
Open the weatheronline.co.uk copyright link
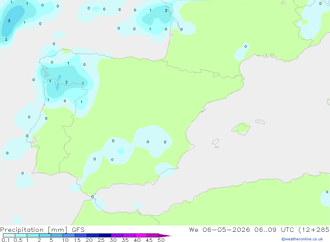pyautogui.click(x=302, y=239)
